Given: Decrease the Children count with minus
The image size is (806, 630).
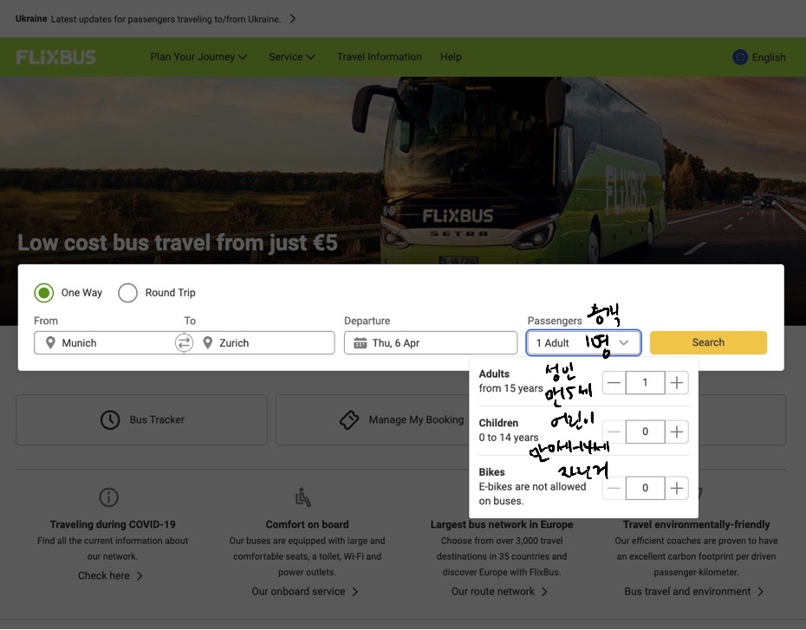Looking at the screenshot, I should 614,432.
